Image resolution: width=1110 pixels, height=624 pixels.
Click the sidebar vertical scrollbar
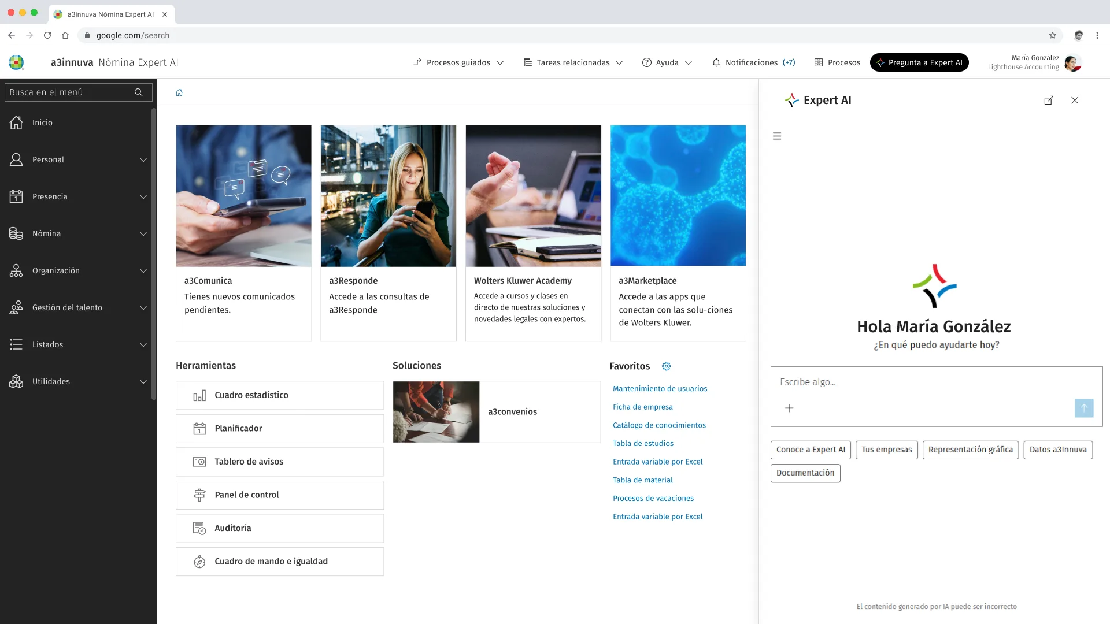click(x=154, y=254)
